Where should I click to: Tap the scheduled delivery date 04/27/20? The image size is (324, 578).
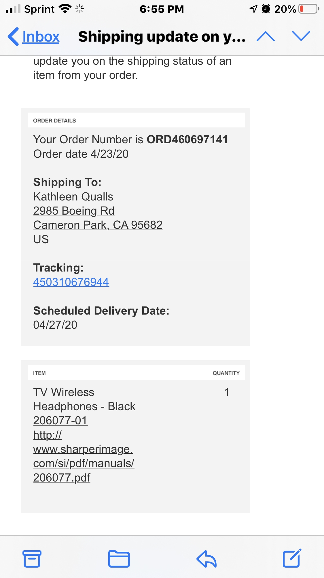pos(55,325)
